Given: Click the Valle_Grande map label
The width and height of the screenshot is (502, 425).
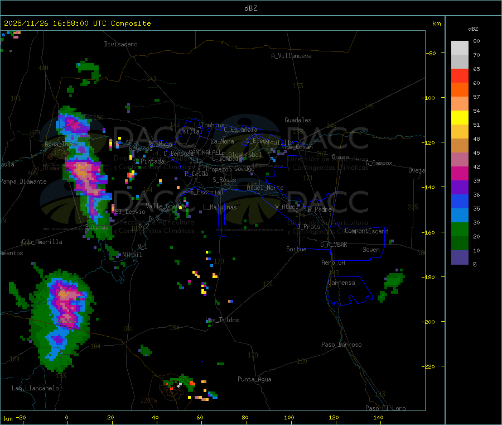Looking at the screenshot, I should (x=166, y=206).
